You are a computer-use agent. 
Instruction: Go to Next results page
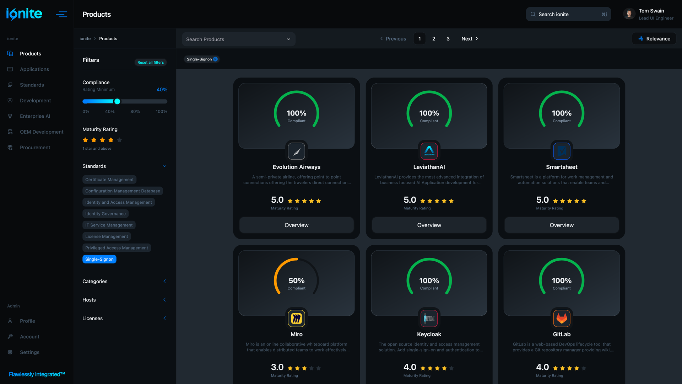tap(470, 39)
